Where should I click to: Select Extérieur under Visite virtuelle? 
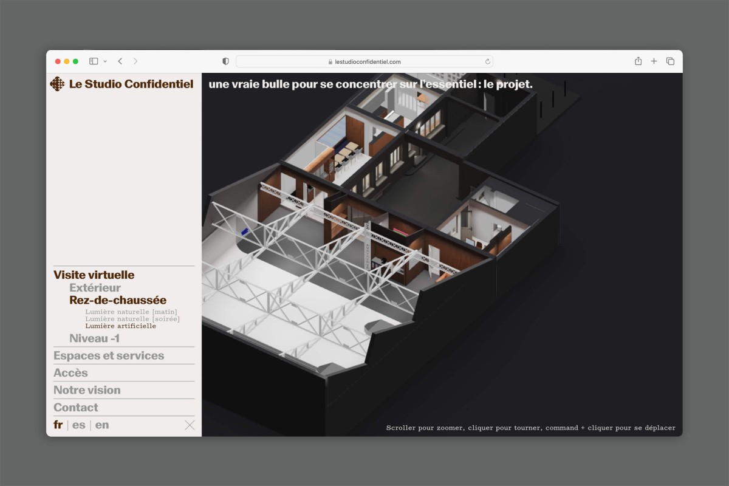click(95, 287)
